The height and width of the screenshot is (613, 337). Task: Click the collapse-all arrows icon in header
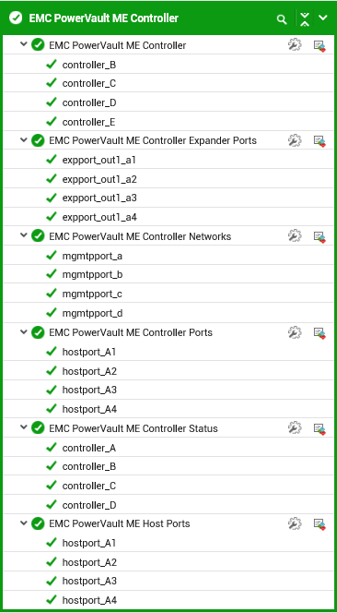(305, 18)
